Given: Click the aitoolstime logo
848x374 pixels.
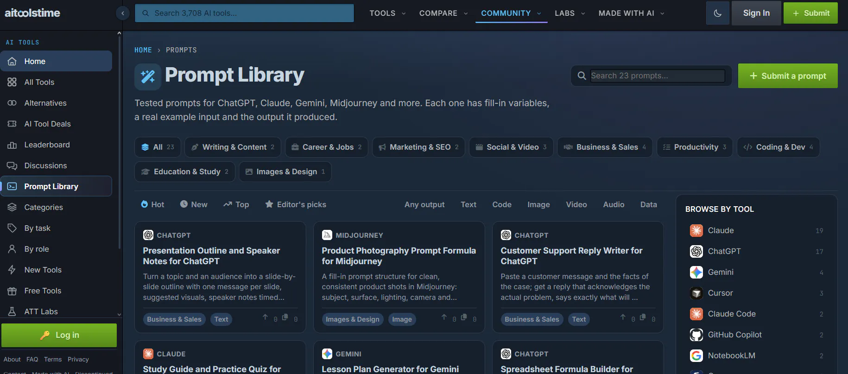Looking at the screenshot, I should (32, 13).
